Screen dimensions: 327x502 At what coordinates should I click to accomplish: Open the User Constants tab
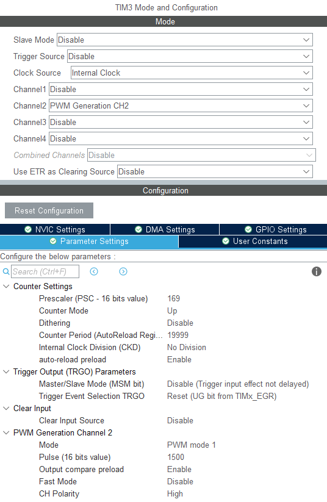pyautogui.click(x=253, y=242)
